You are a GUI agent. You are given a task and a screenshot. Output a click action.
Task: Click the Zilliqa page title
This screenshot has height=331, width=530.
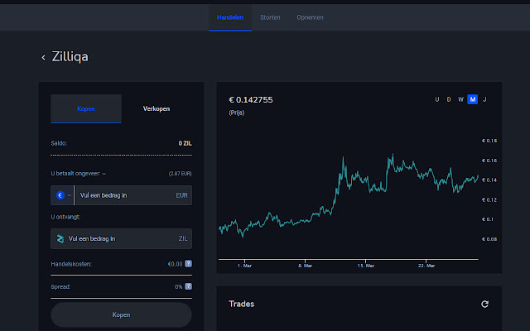70,57
